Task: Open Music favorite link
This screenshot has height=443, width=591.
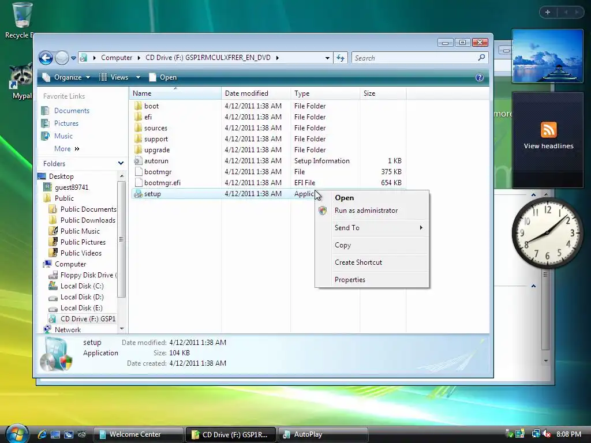Action: click(x=63, y=136)
